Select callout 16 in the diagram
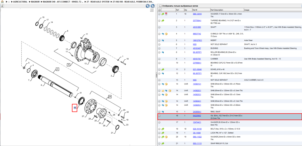 (75, 108)
